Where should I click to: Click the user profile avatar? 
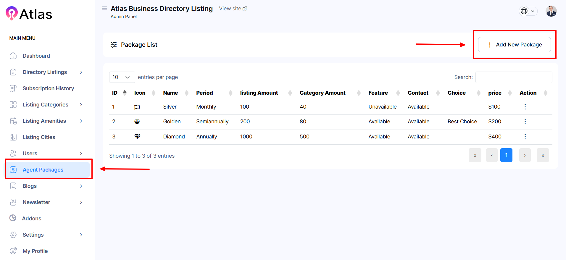click(x=551, y=11)
